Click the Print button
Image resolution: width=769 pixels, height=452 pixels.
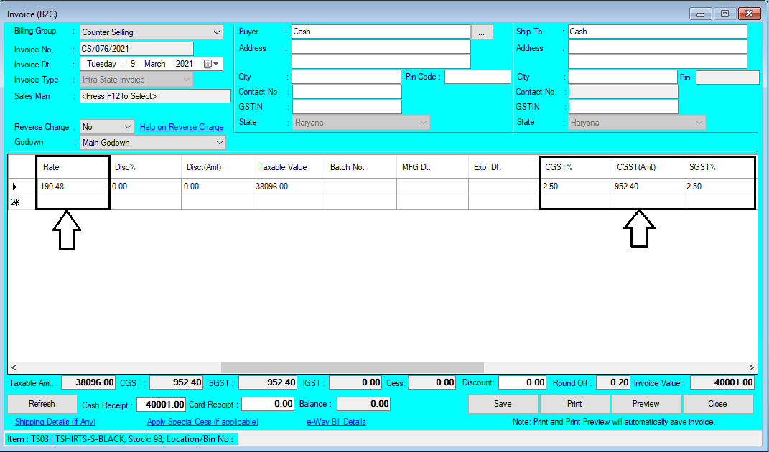point(574,404)
